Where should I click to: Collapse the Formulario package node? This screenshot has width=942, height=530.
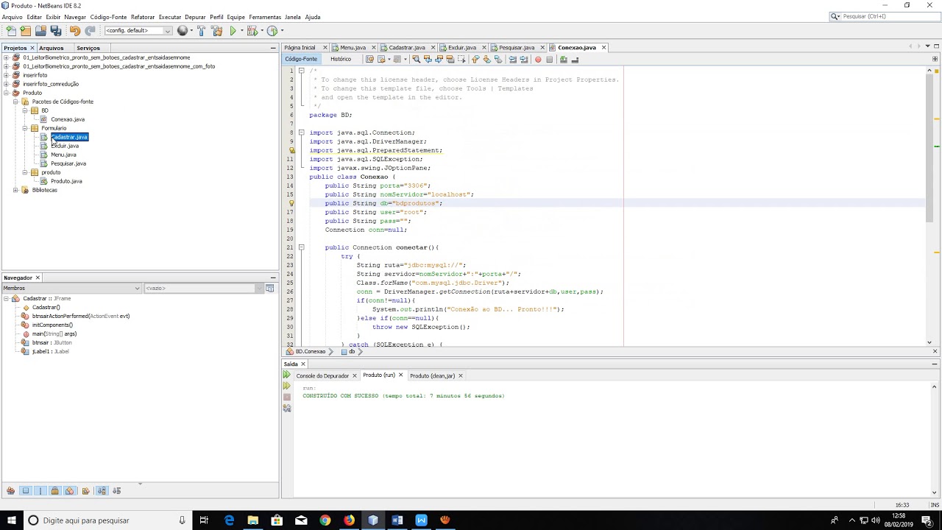[25, 128]
